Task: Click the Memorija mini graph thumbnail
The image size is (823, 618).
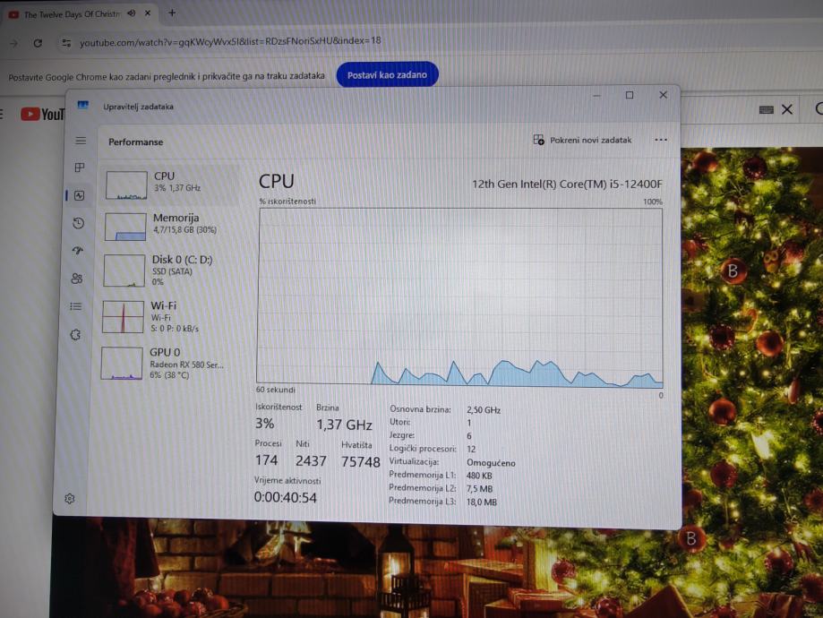Action: tap(125, 227)
